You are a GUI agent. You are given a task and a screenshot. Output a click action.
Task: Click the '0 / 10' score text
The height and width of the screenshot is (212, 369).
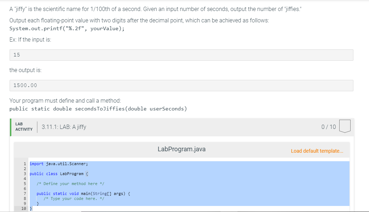point(329,127)
